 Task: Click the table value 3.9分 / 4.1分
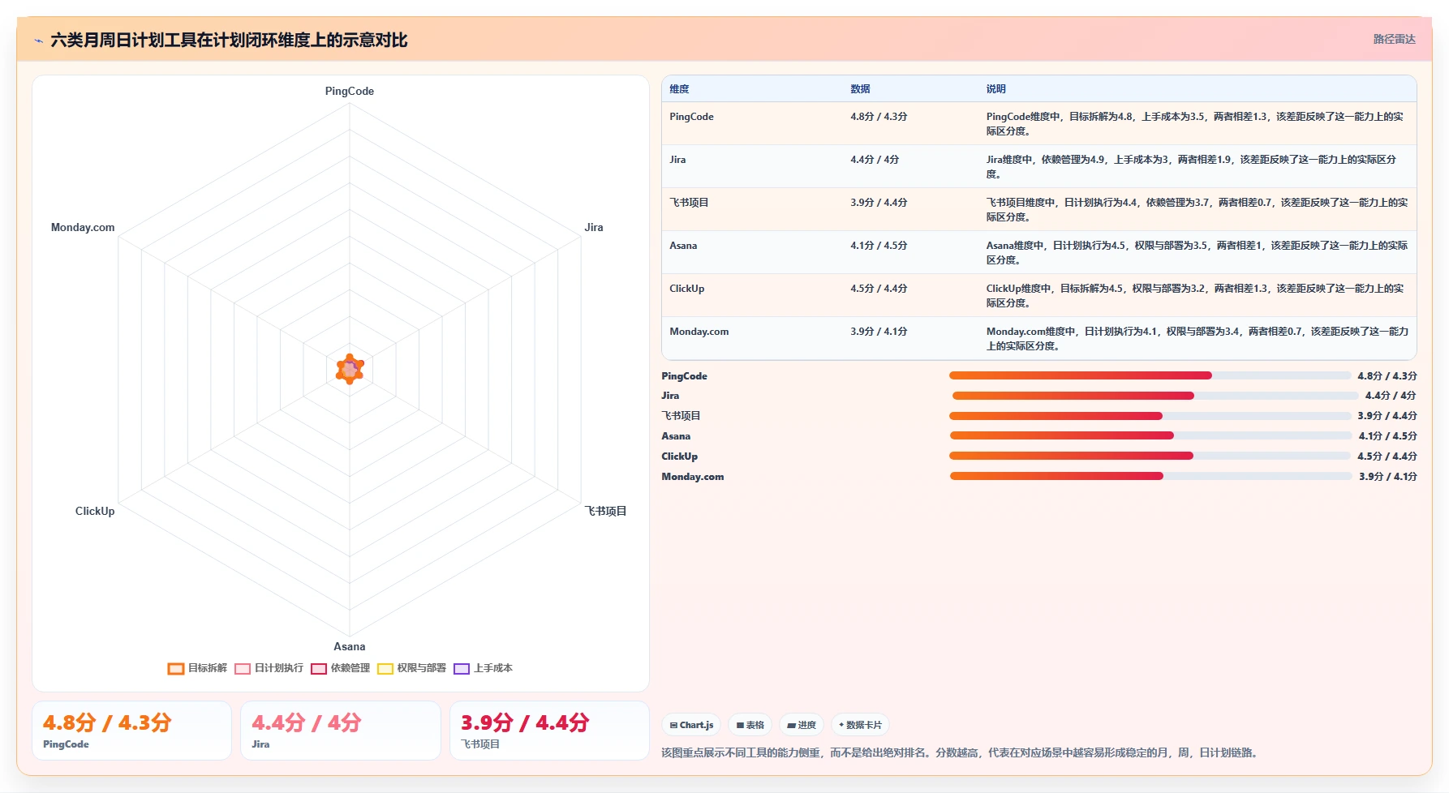coord(879,332)
